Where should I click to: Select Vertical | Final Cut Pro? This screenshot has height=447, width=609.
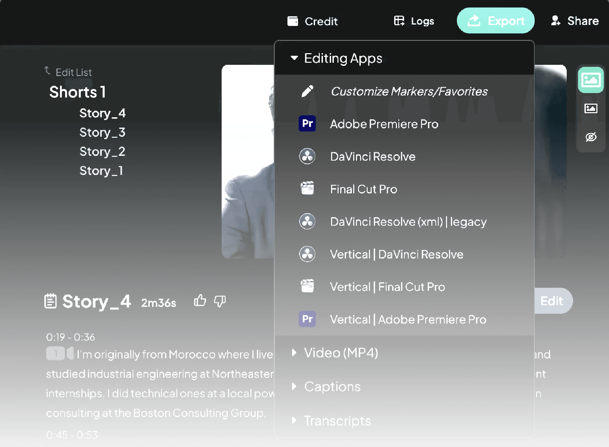pyautogui.click(x=387, y=287)
